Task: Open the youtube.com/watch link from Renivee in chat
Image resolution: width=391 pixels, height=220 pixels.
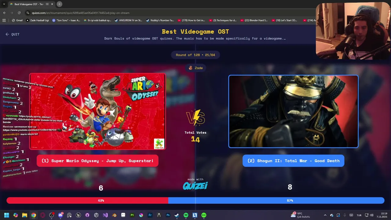Action: (x=30, y=130)
